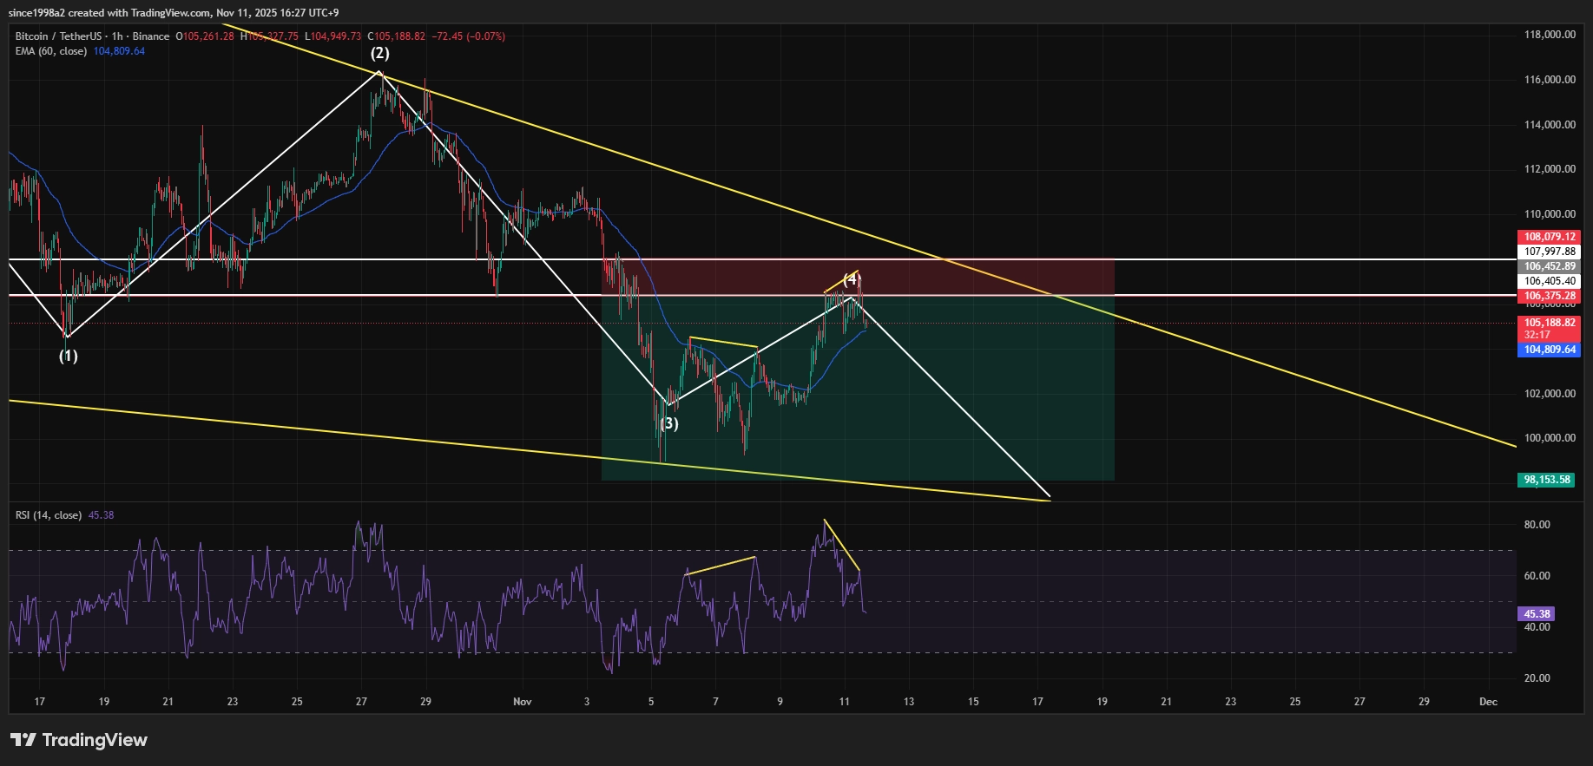This screenshot has width=1593, height=766.
Task: Click the '11' date on the time axis
Action: click(x=844, y=702)
